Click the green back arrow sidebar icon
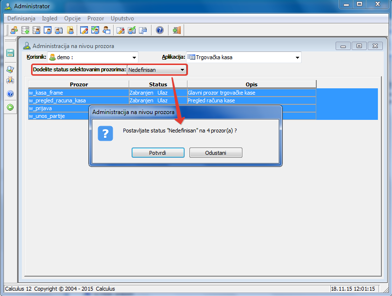The height and width of the screenshot is (296, 392). [10, 107]
